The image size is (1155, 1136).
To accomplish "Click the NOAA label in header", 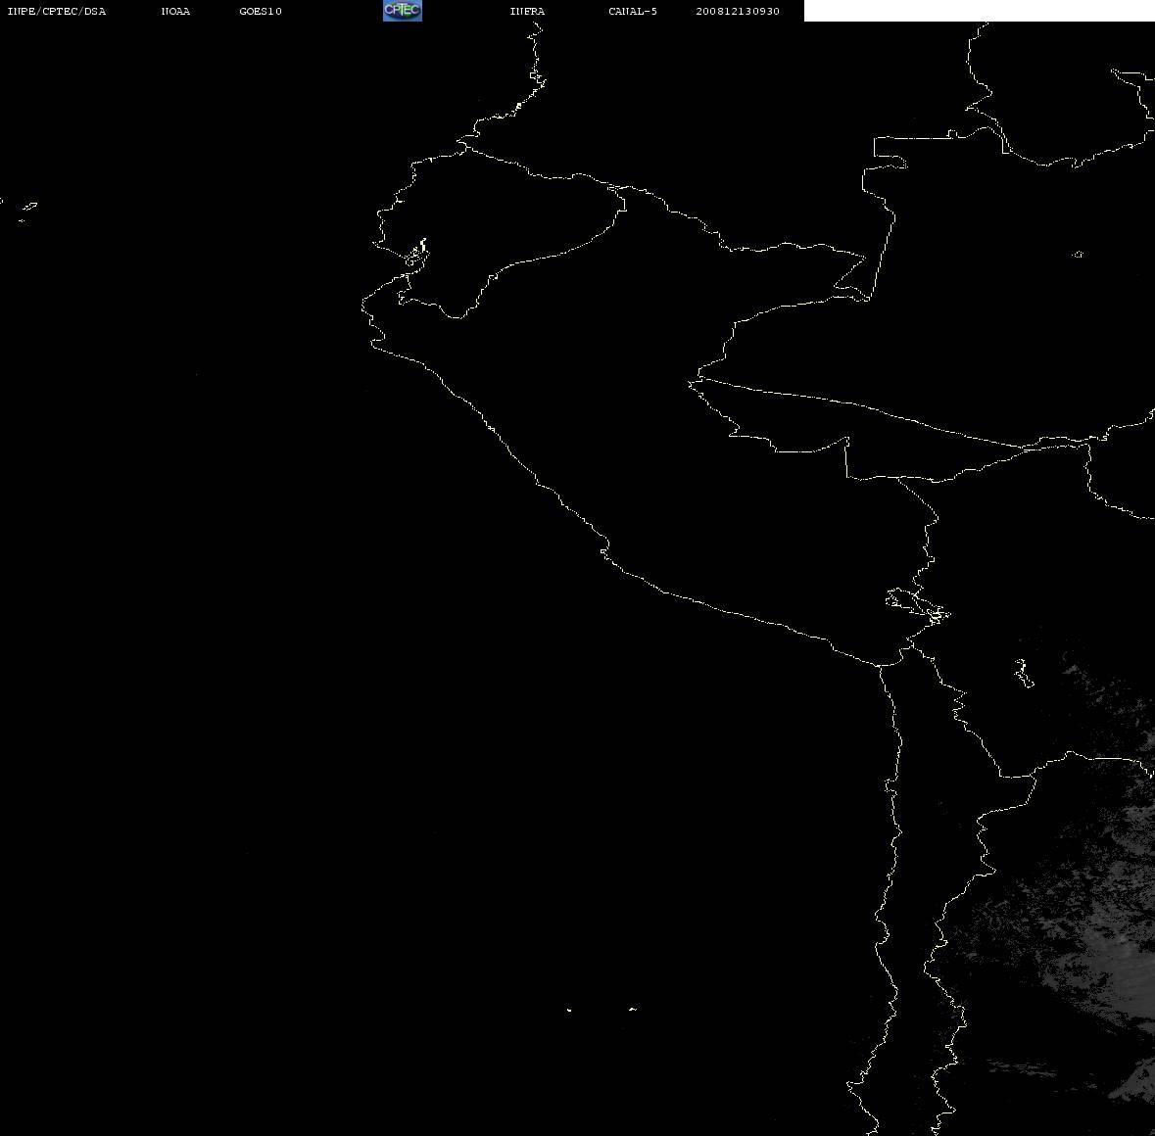I will 175,11.
